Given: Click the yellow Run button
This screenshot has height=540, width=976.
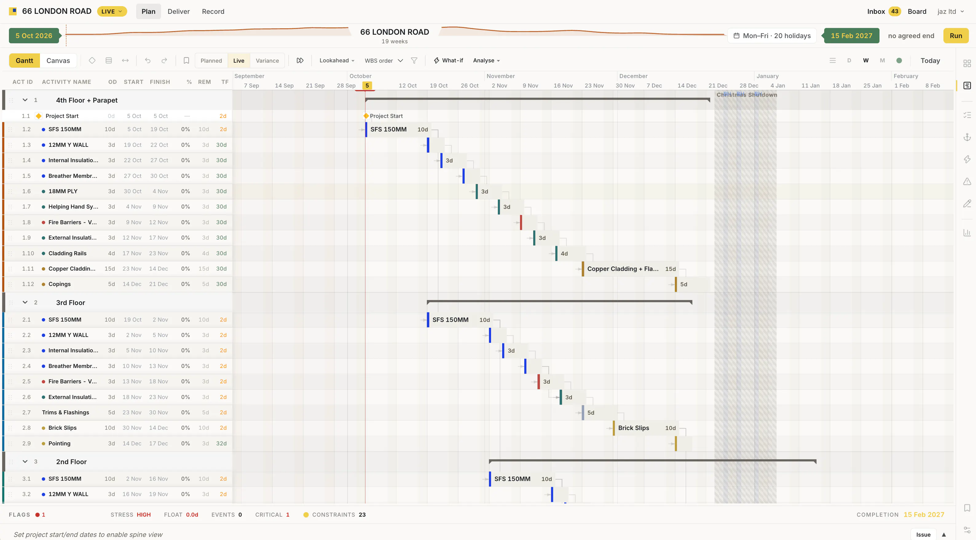Looking at the screenshot, I should [x=955, y=36].
